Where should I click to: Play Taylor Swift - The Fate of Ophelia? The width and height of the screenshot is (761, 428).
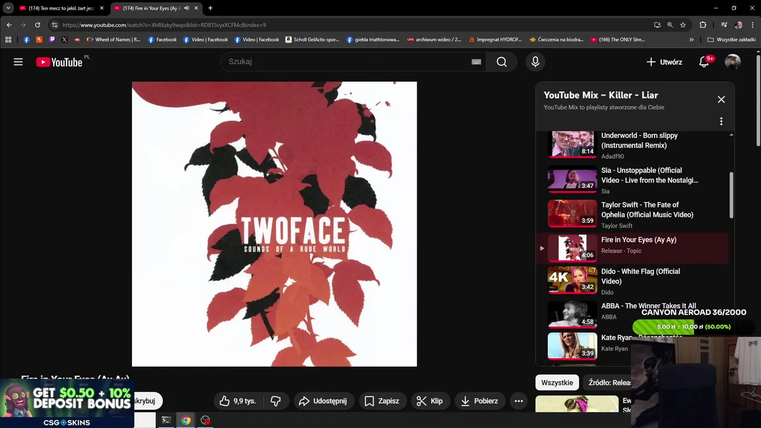click(632, 213)
